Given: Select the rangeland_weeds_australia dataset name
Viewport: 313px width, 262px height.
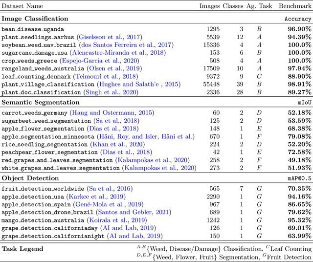Looking at the screenshot, I should (x=43, y=68).
